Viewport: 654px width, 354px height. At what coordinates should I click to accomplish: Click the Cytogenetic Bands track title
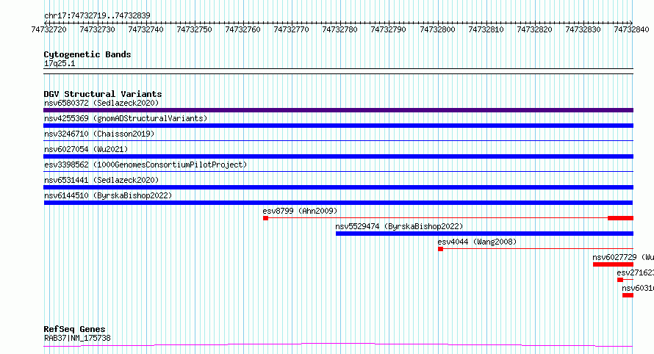tap(87, 54)
